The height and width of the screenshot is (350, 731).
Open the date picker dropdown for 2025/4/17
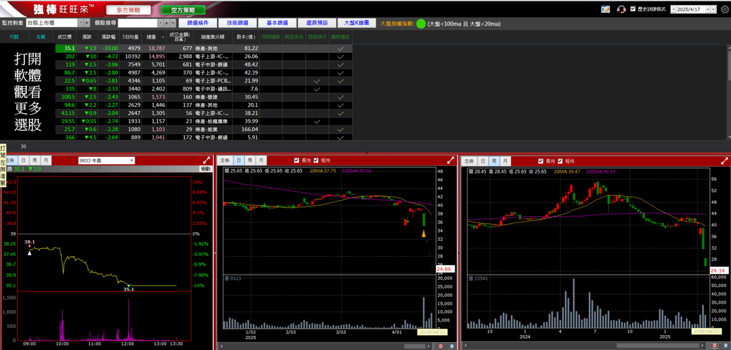(708, 9)
